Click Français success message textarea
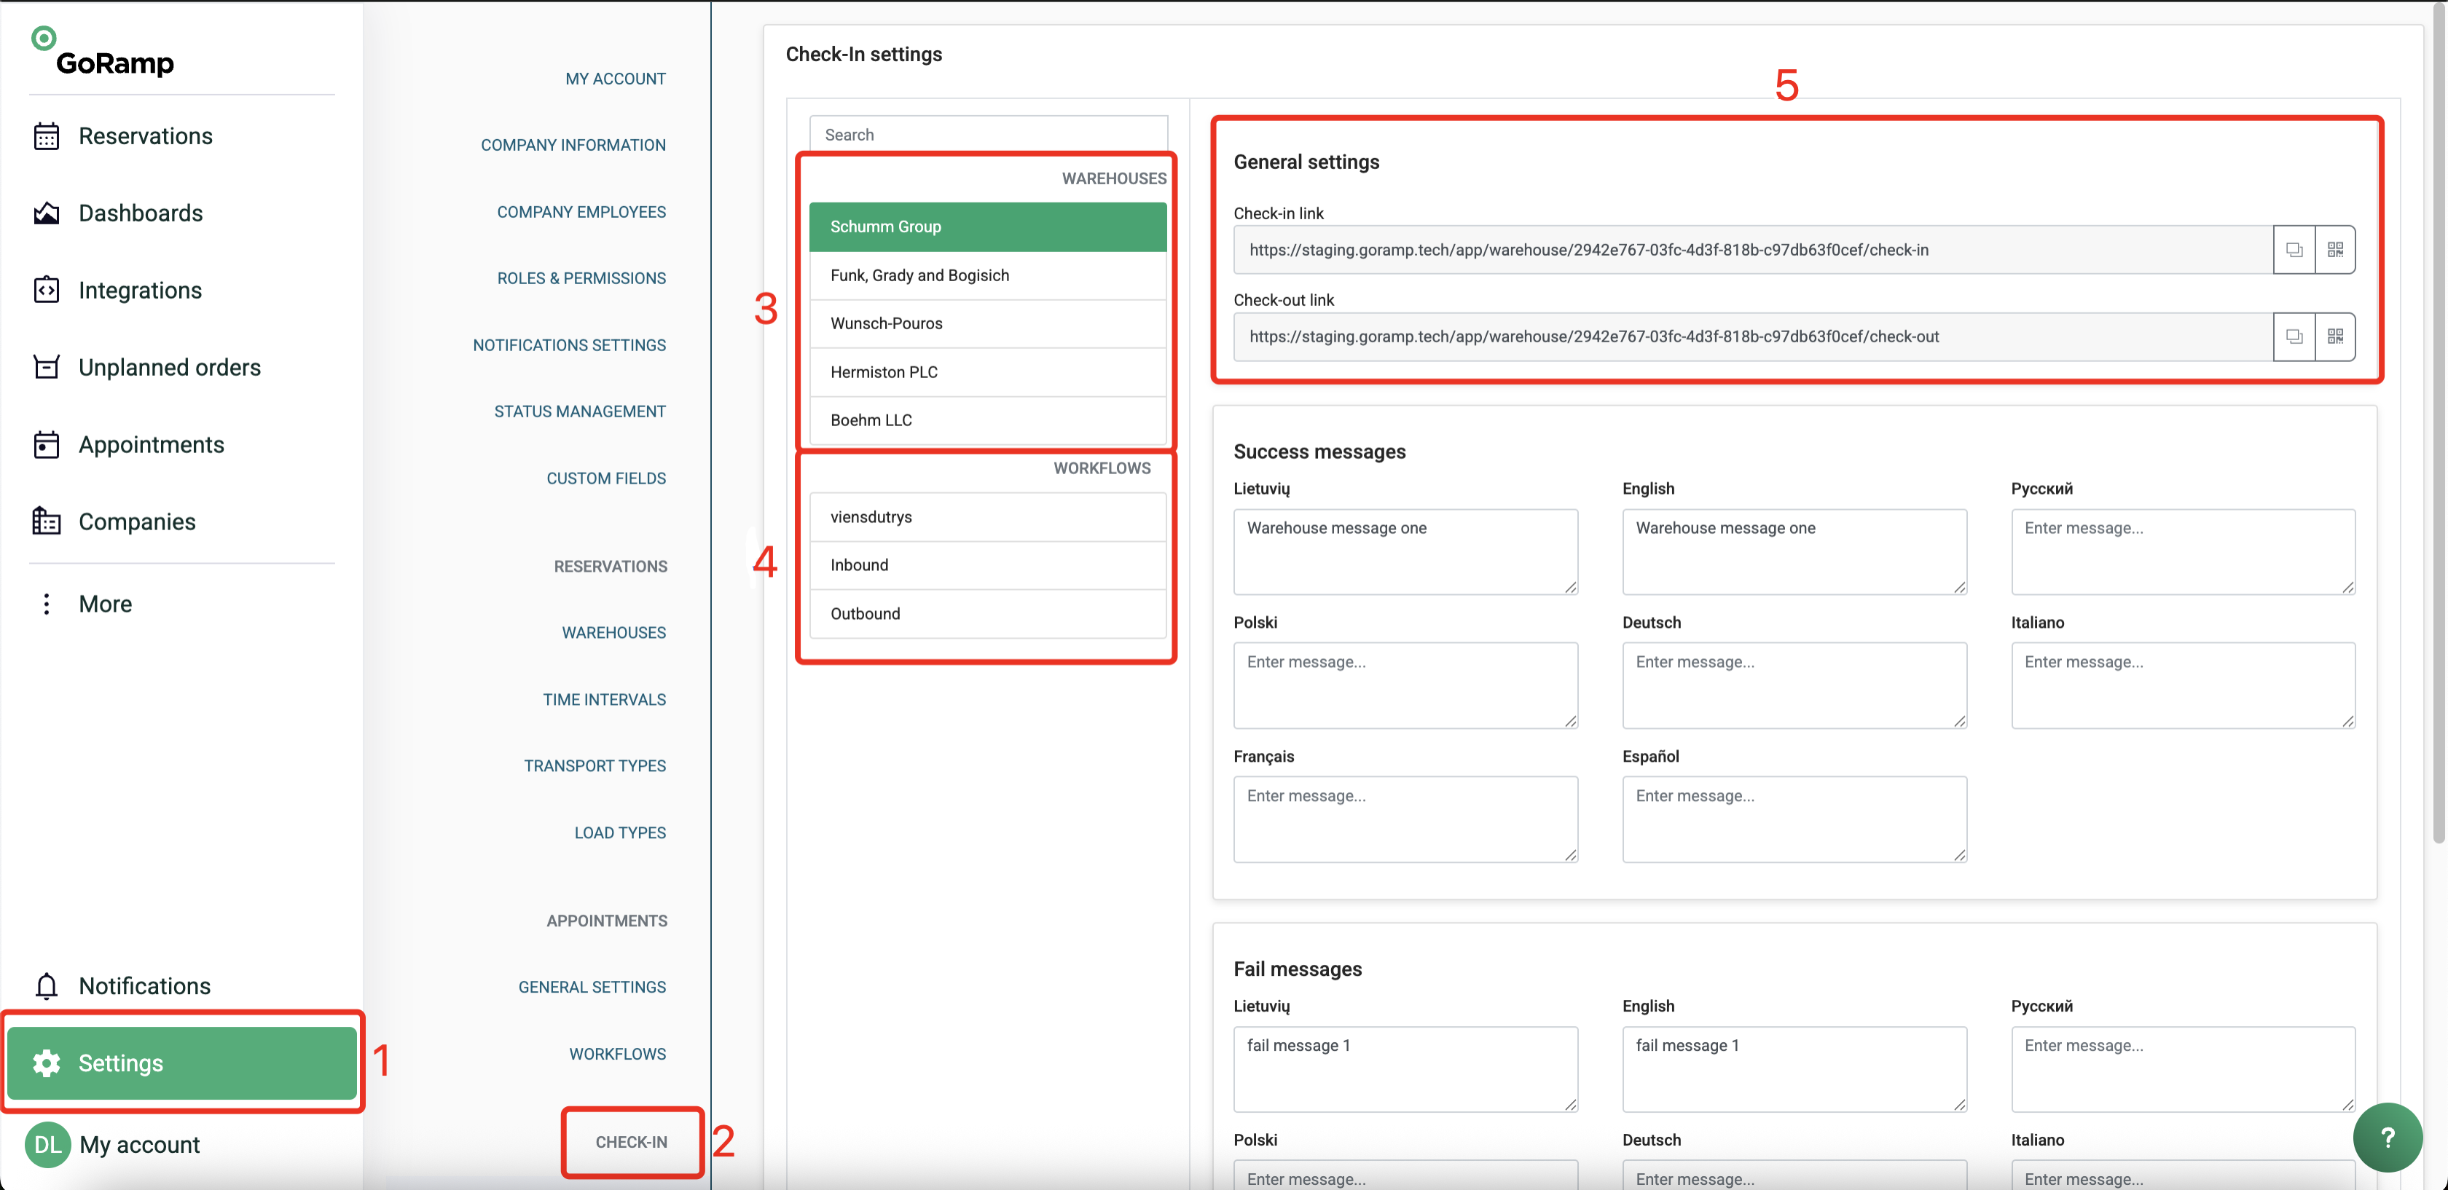Screen dimensions: 2448x1190 tap(1405, 819)
